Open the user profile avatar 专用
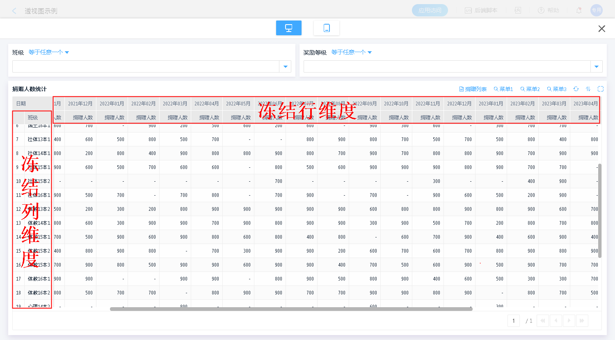 pos(596,10)
